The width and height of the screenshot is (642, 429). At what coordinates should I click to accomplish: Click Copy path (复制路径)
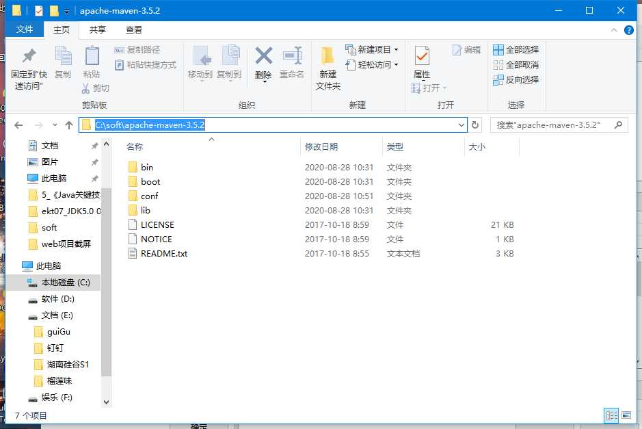[137, 50]
